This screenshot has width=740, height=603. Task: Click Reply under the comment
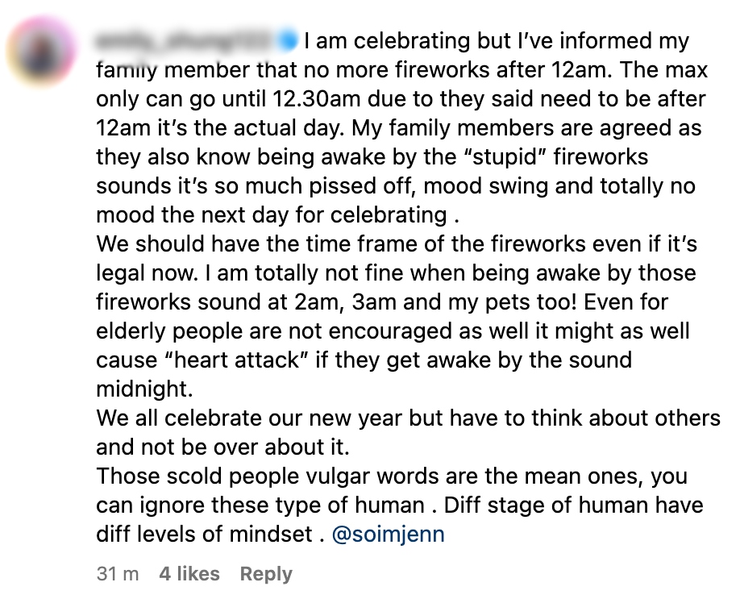pos(266,574)
